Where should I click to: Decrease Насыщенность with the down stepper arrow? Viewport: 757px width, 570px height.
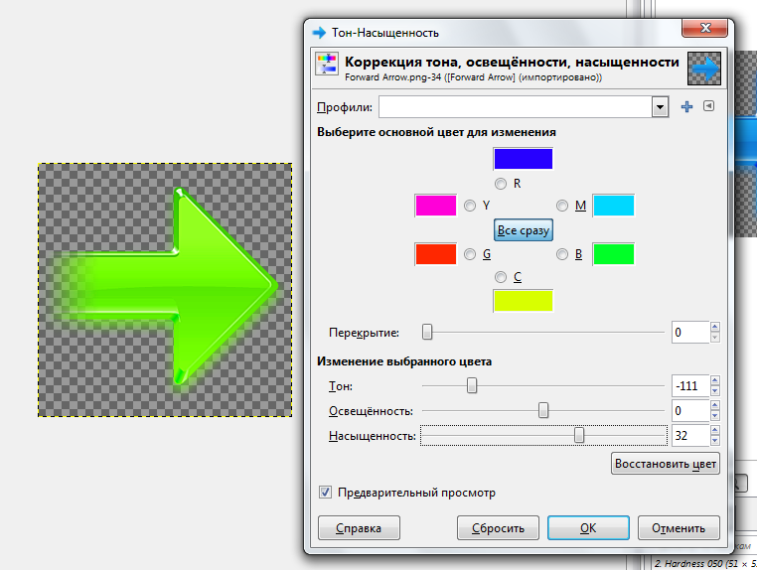(x=715, y=441)
